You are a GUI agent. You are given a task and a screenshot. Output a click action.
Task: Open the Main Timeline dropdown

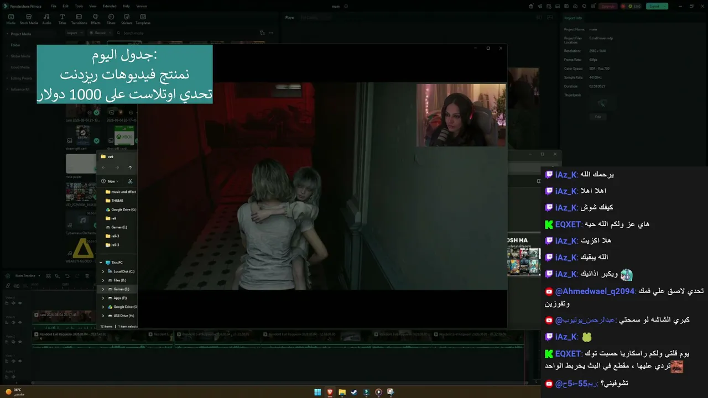tap(27, 275)
